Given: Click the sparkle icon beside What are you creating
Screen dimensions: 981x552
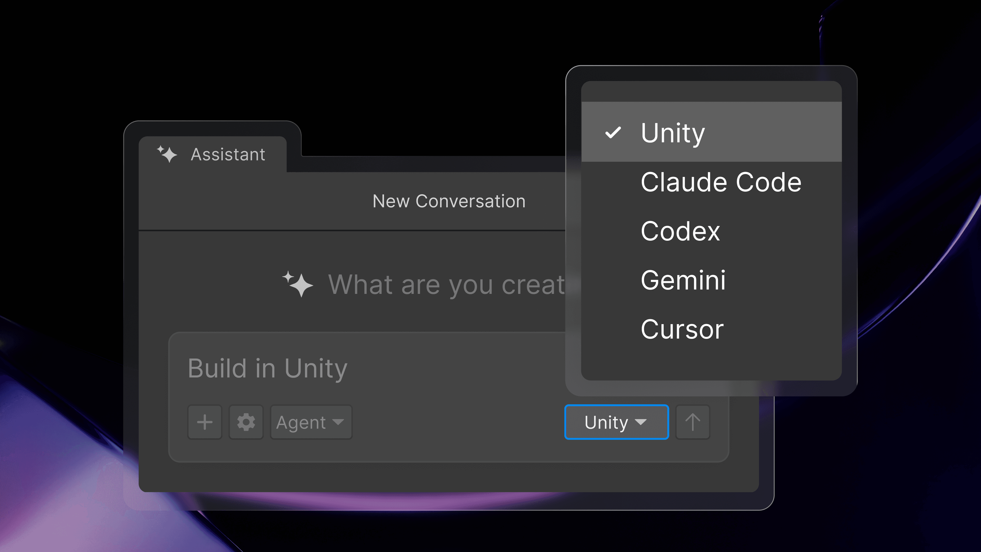Looking at the screenshot, I should pos(298,284).
